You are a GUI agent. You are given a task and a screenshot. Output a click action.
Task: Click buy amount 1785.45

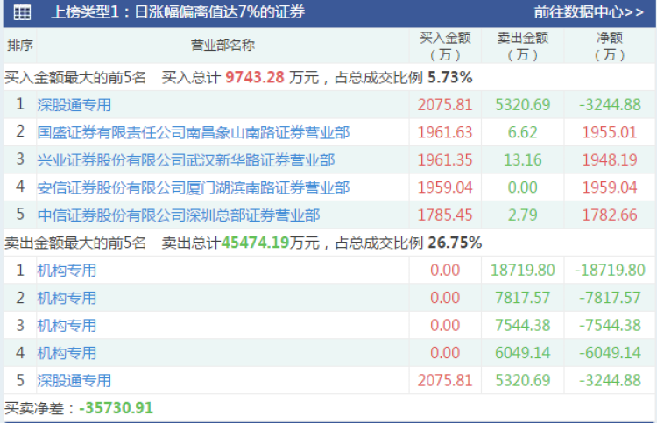(x=445, y=215)
